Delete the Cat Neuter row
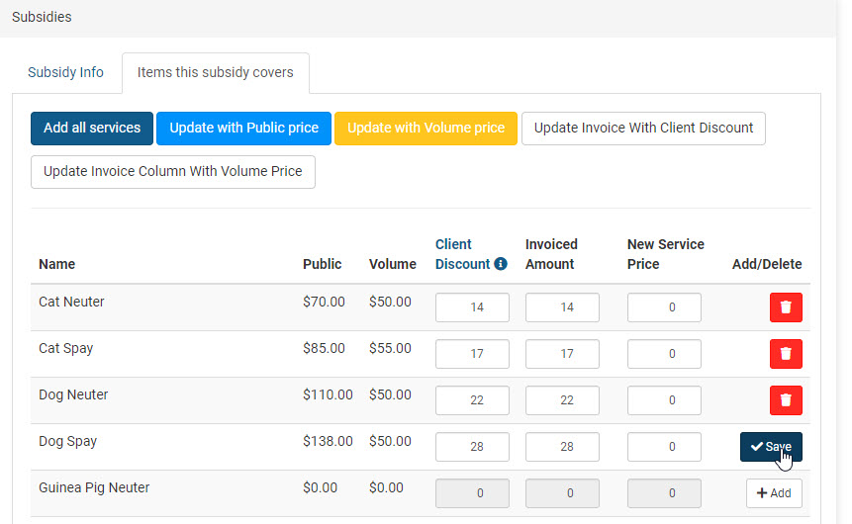The width and height of the screenshot is (852, 524). [786, 307]
